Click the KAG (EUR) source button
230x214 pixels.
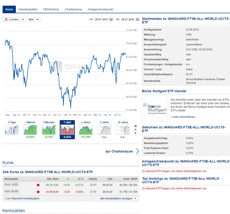click(x=12, y=191)
